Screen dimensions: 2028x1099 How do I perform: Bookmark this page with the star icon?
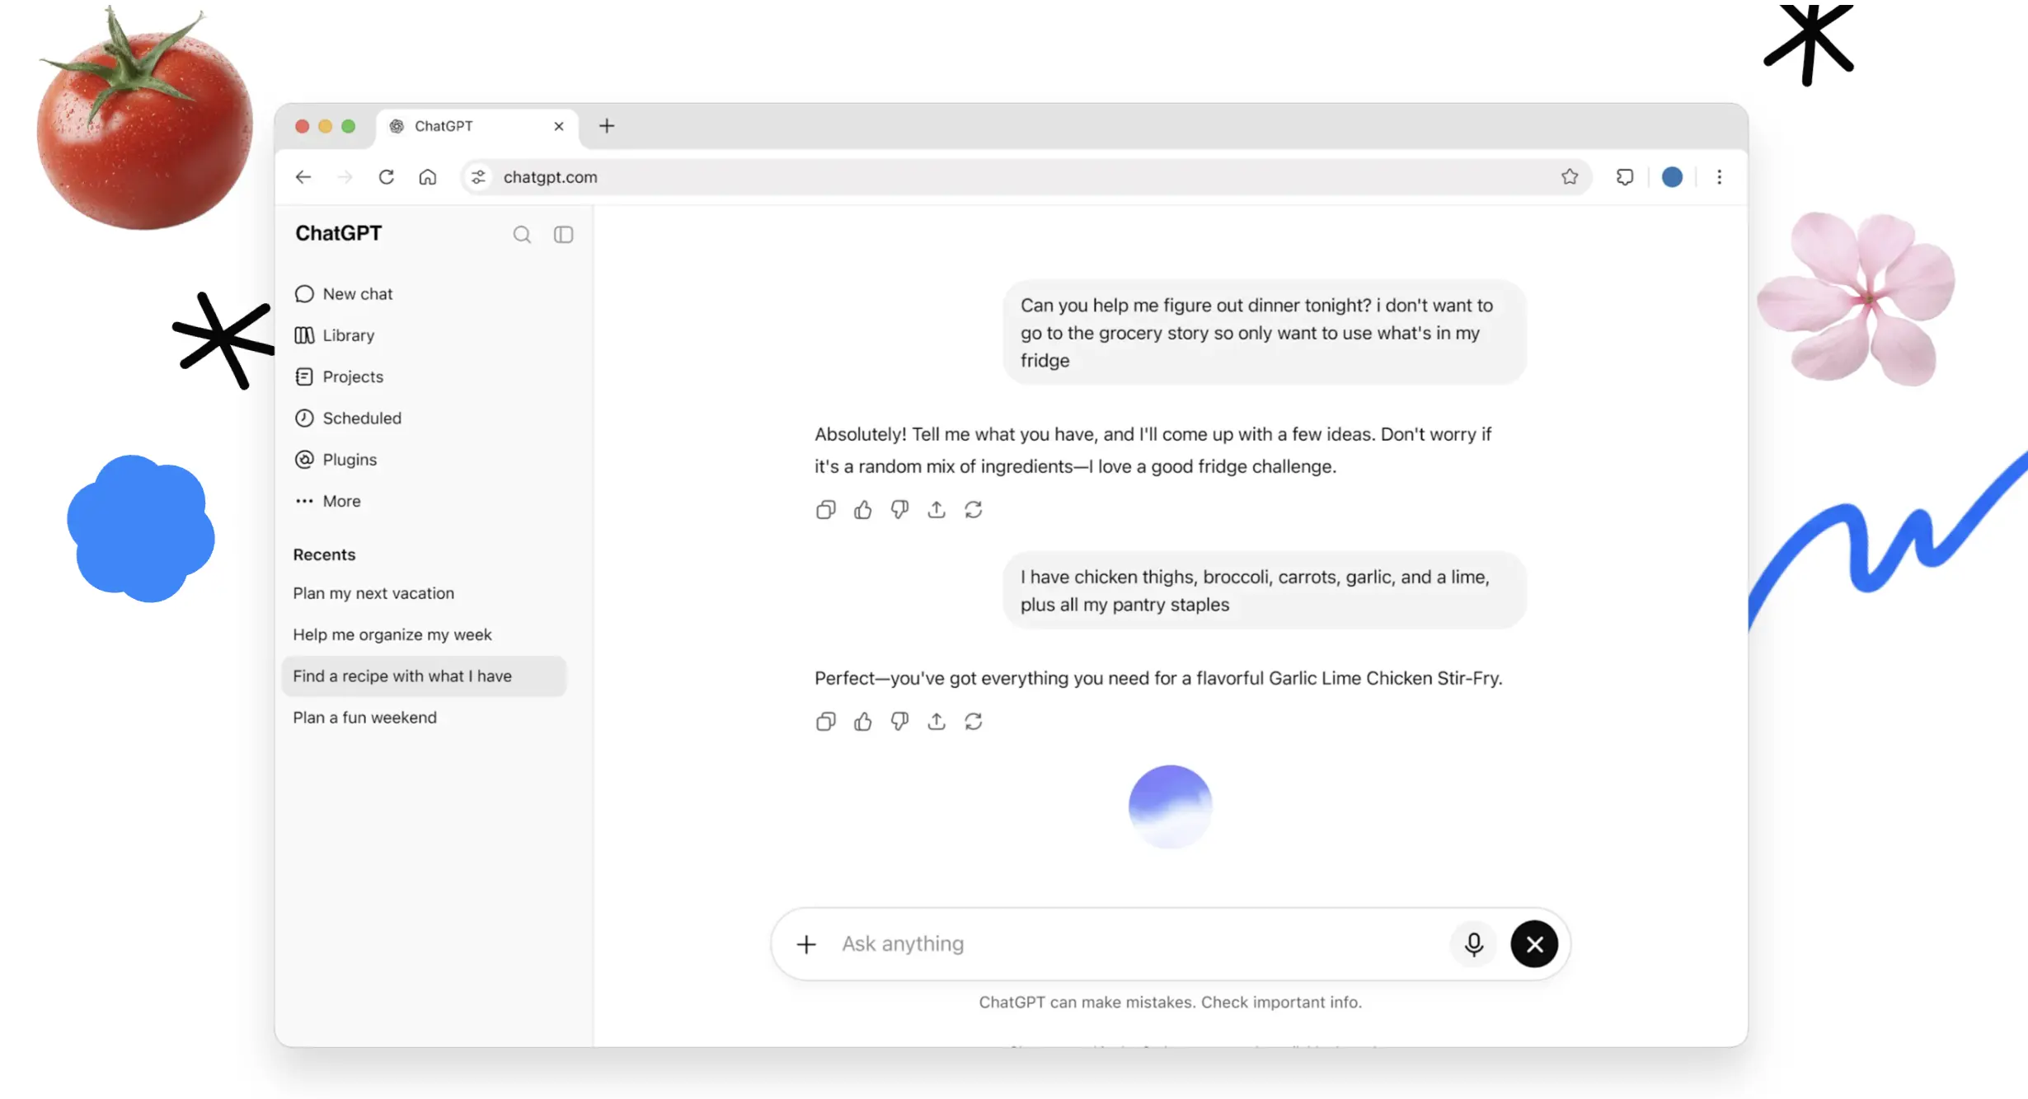tap(1570, 177)
